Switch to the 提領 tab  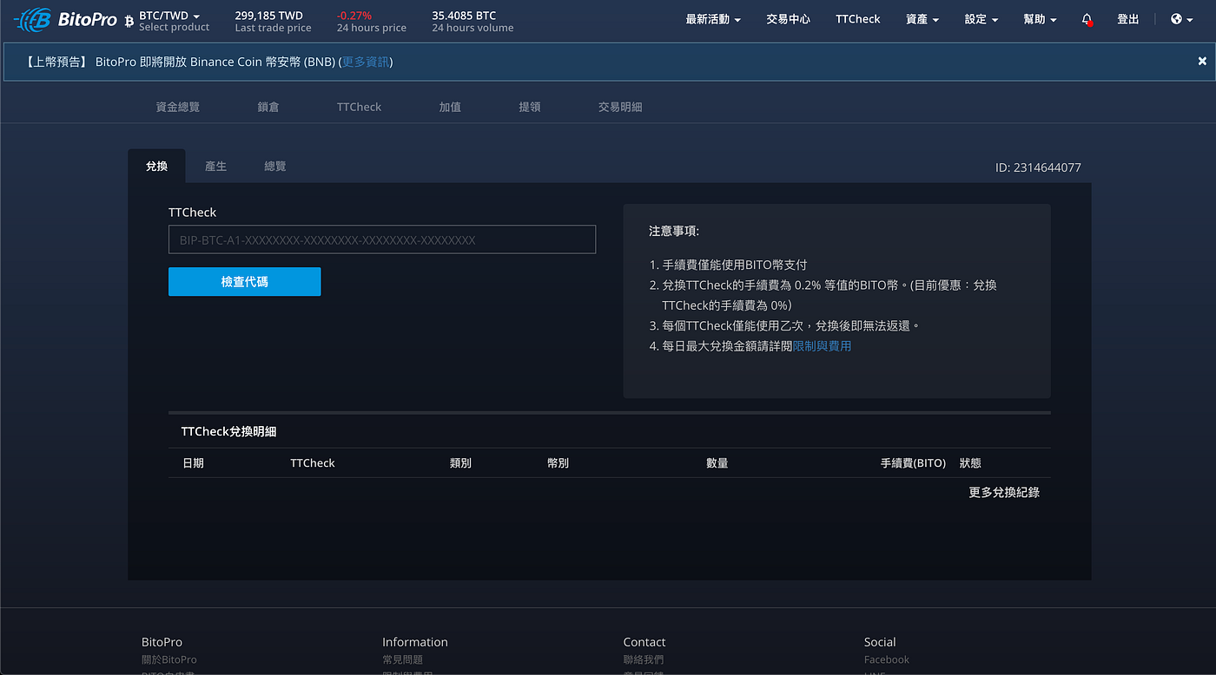click(x=530, y=107)
